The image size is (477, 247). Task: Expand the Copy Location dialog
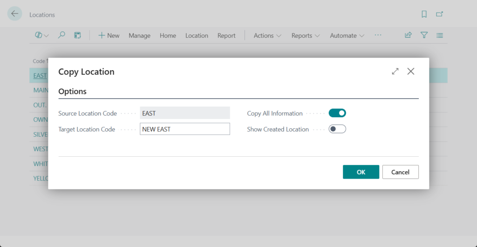click(x=395, y=71)
